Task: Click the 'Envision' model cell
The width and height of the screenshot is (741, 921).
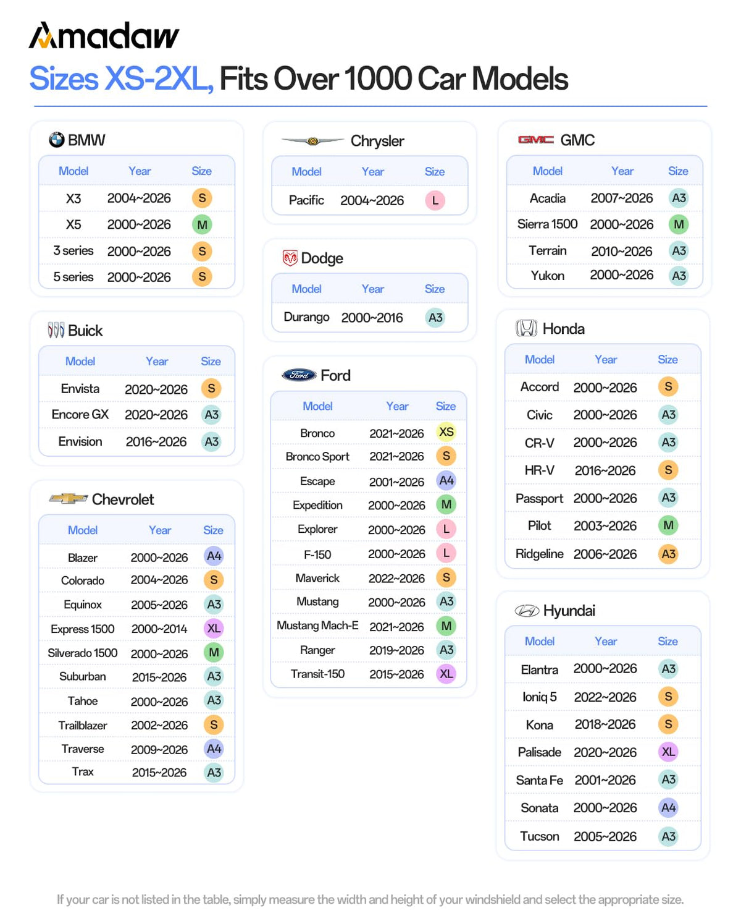Action: tap(80, 441)
